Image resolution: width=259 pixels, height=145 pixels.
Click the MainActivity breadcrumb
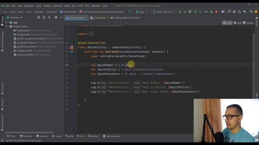pyautogui.click(x=68, y=12)
